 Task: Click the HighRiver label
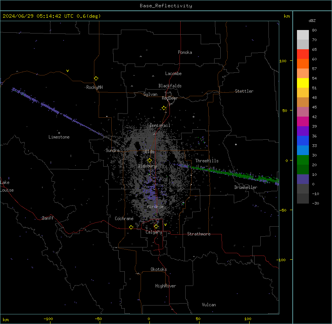click(166, 286)
